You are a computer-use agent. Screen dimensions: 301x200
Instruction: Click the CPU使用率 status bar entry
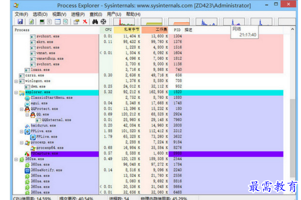(x=32, y=198)
